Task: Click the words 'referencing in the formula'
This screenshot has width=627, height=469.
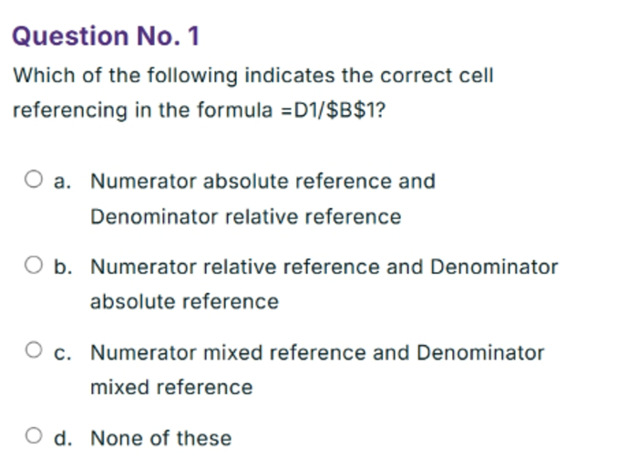Action: (143, 110)
